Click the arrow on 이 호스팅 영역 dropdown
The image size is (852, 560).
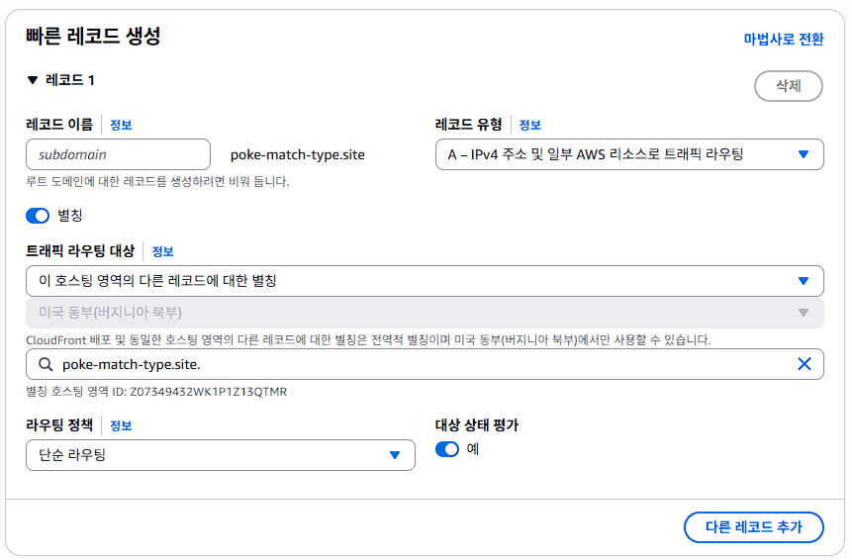804,281
